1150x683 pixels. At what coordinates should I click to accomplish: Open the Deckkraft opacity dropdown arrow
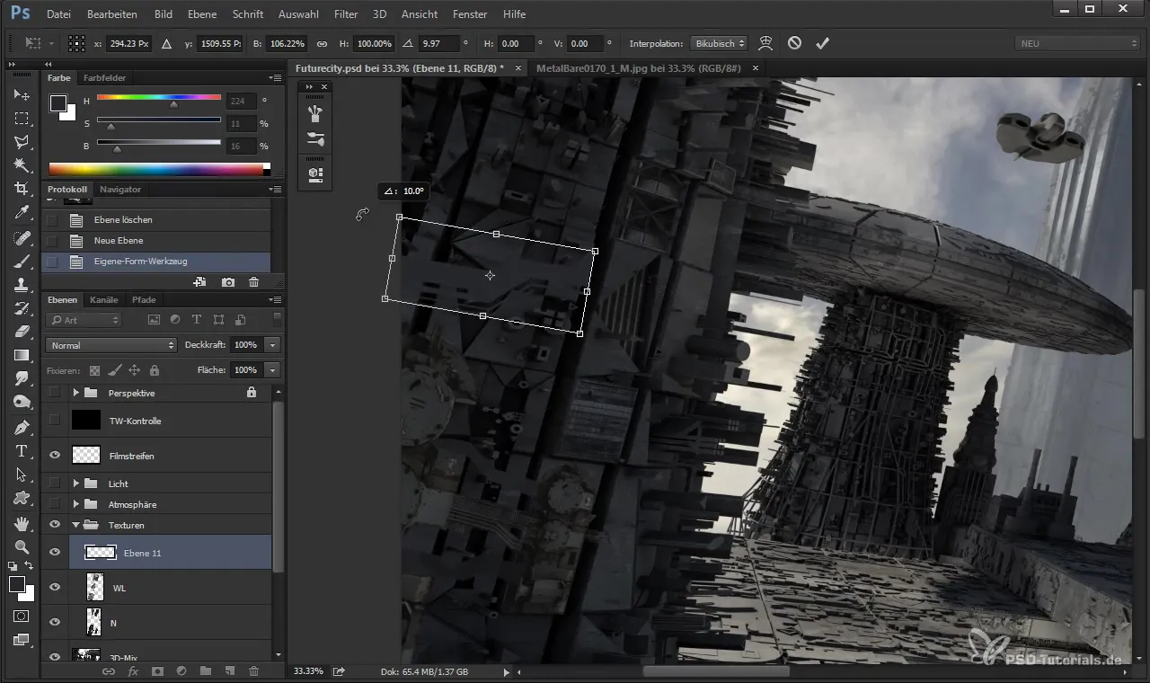272,345
